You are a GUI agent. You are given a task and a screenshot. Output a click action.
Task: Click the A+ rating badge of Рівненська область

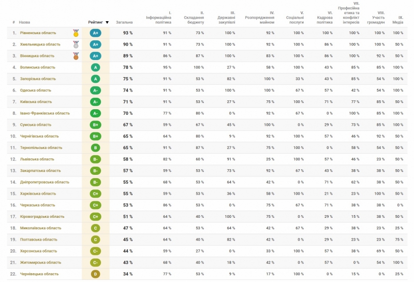[95, 33]
